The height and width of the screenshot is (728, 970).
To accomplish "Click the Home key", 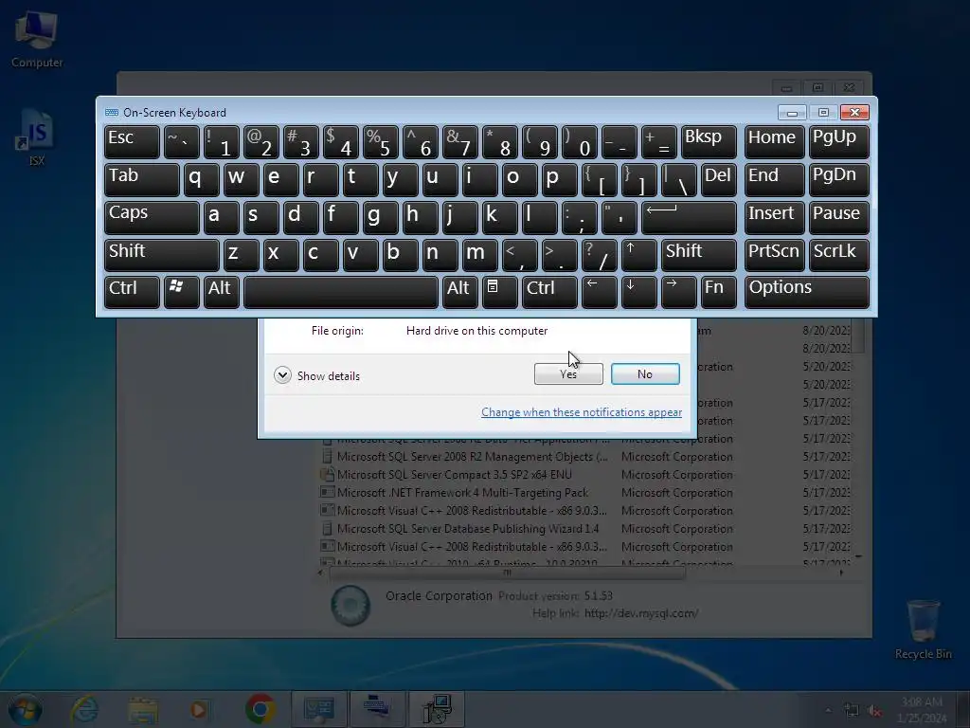I will pos(775,142).
